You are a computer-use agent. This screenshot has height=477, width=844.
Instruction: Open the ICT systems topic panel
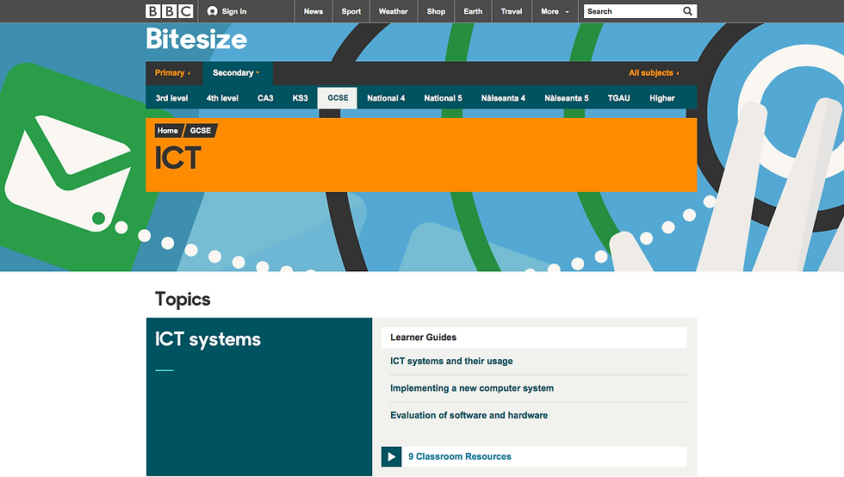point(259,397)
